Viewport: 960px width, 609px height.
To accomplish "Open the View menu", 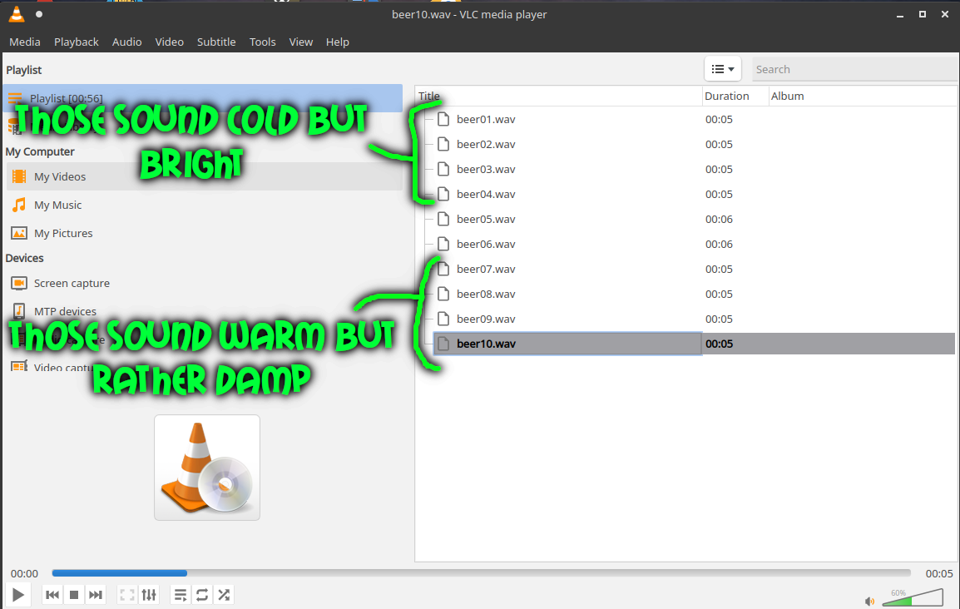I will [300, 42].
